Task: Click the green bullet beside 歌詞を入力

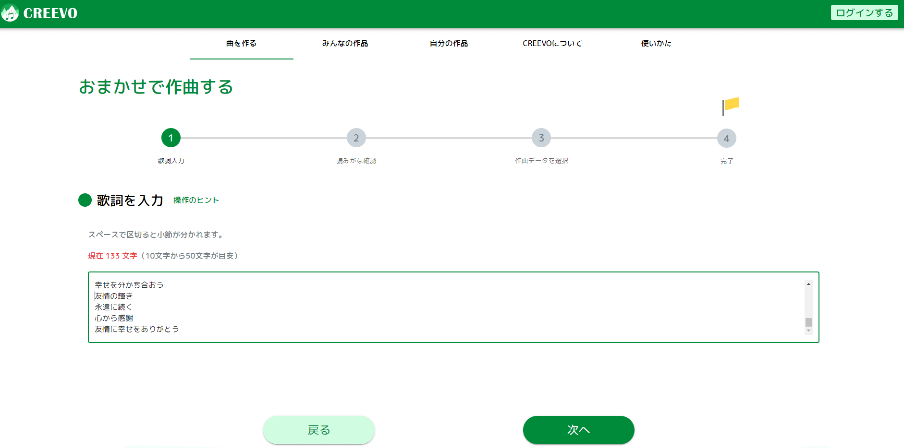Action: point(85,200)
